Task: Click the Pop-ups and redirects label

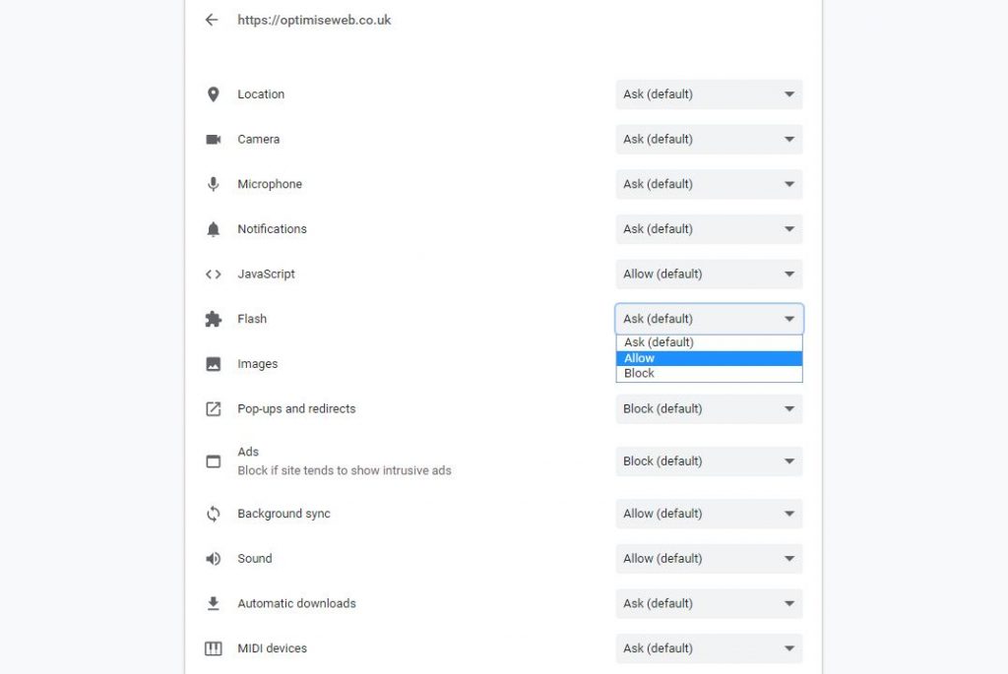Action: [296, 409]
